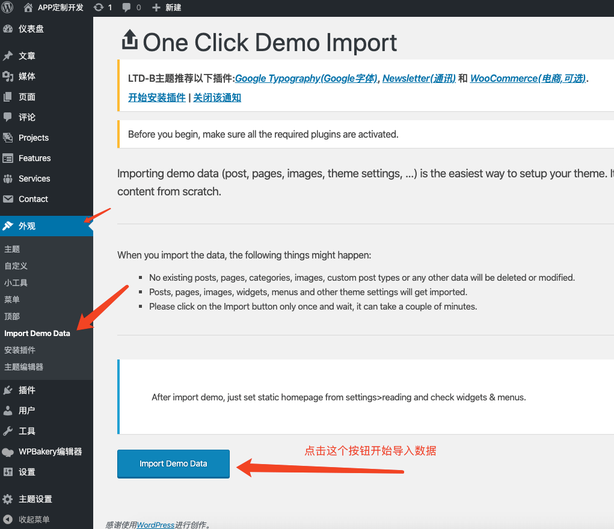
Task: Click the speech bubble icon beside 评论
Action: (x=8, y=117)
